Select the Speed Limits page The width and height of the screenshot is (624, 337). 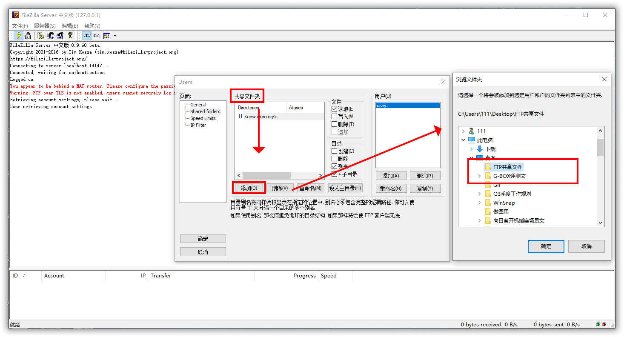[x=203, y=118]
